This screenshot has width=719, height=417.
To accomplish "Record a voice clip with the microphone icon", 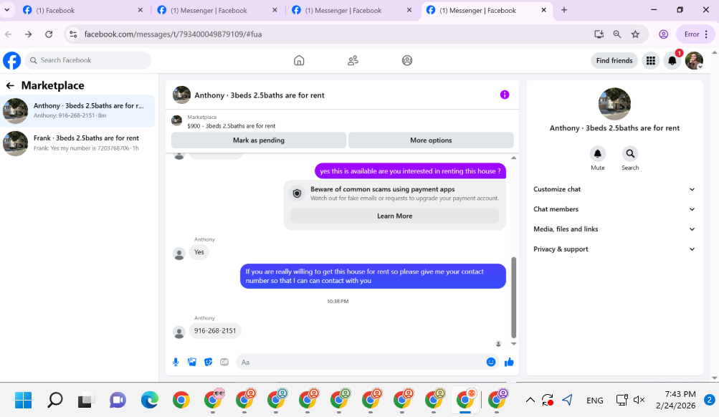I will coord(176,362).
